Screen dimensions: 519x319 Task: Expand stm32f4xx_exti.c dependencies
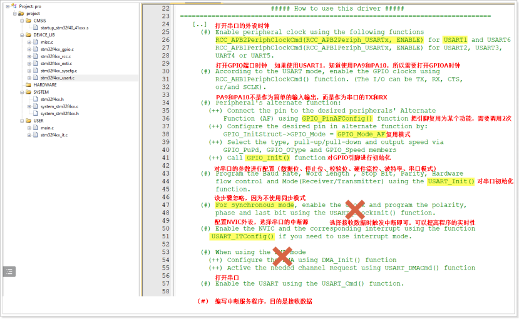click(x=29, y=63)
